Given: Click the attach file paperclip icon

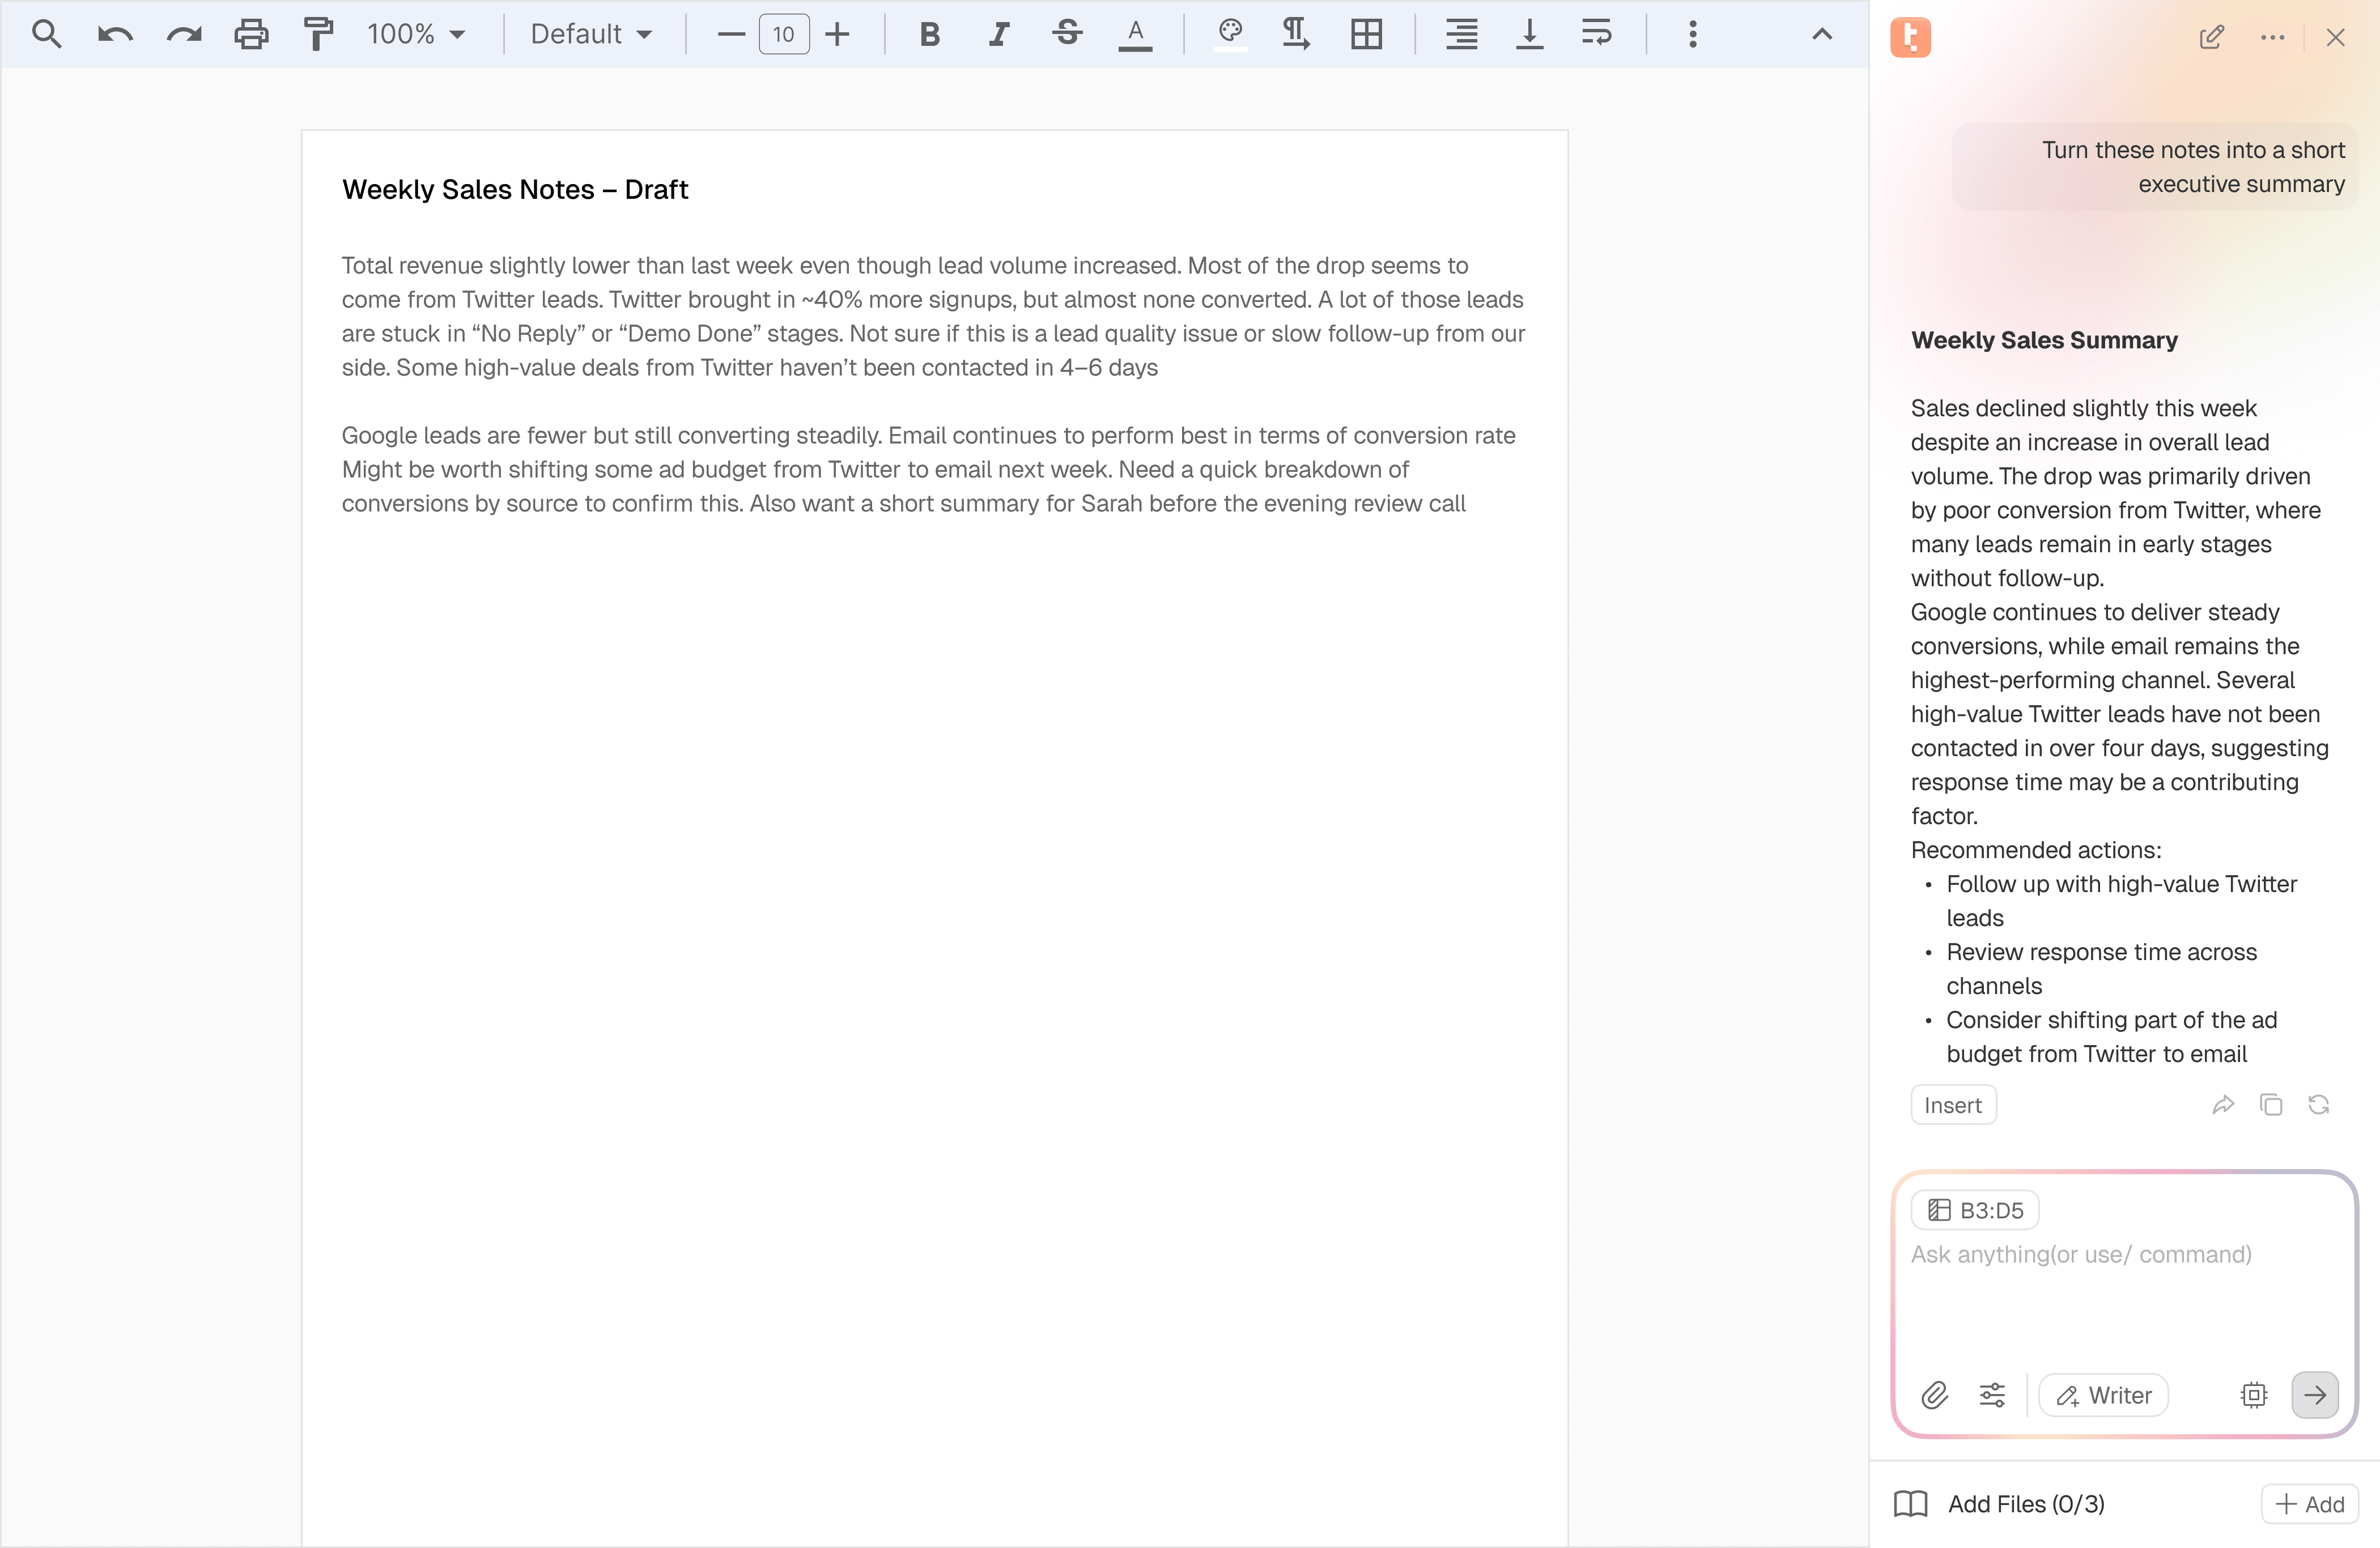Looking at the screenshot, I should pos(1934,1395).
